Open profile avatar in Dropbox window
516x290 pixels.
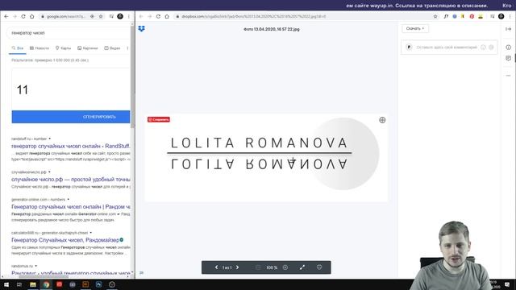click(x=501, y=16)
